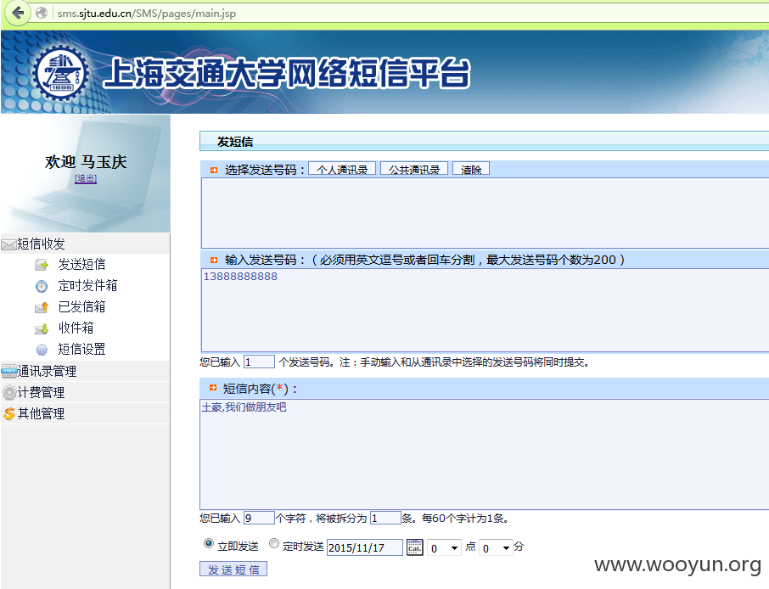Click the 短信内容 message textarea
Image resolution: width=769 pixels, height=589 pixels.
485,455
